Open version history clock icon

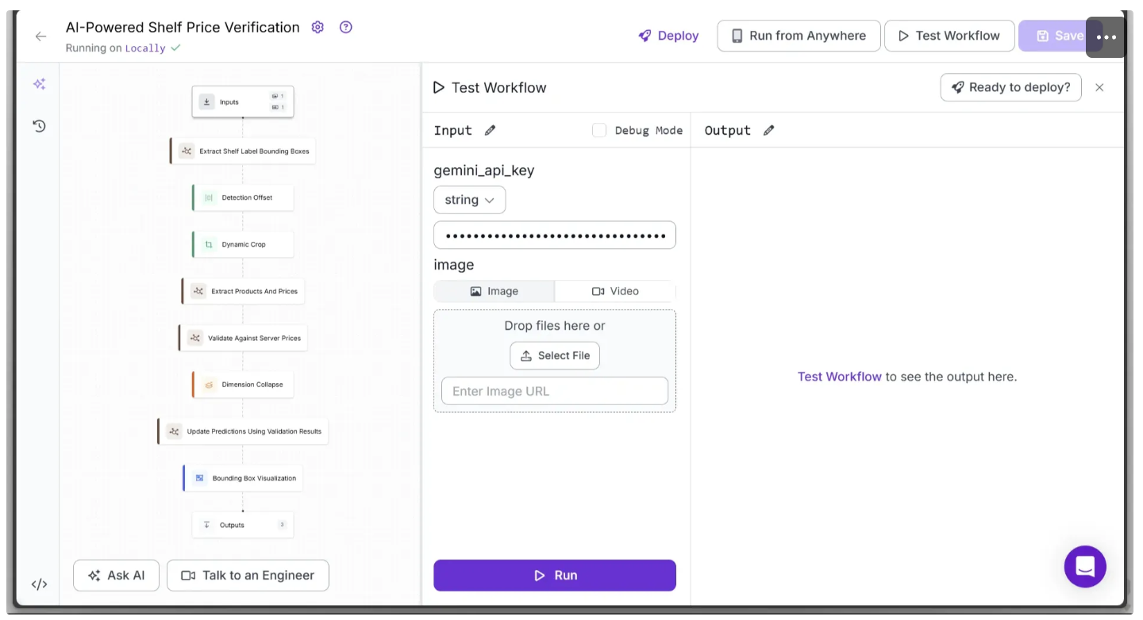pyautogui.click(x=39, y=125)
